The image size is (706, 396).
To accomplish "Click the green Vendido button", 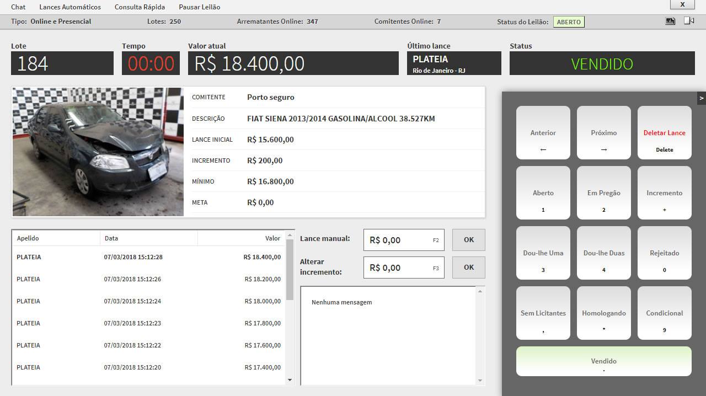I will click(x=603, y=361).
